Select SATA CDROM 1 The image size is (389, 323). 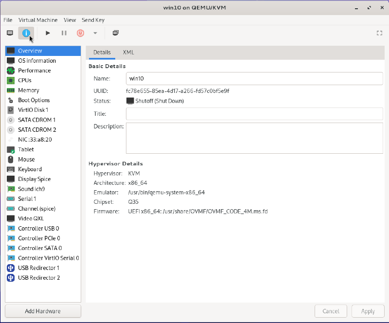point(43,120)
